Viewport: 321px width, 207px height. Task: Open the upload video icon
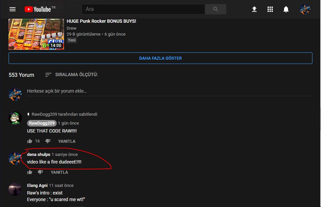[254, 9]
